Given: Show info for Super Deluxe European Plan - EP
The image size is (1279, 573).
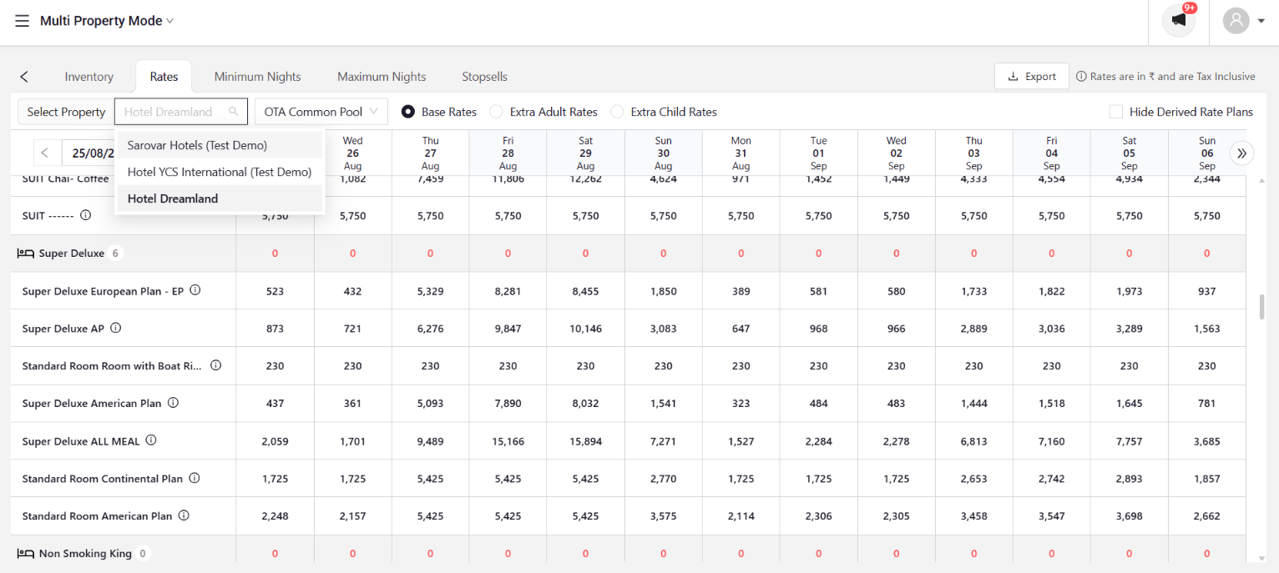Looking at the screenshot, I should coord(195,290).
